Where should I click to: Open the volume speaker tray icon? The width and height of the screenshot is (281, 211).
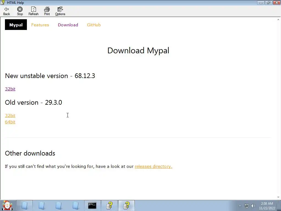click(x=253, y=206)
